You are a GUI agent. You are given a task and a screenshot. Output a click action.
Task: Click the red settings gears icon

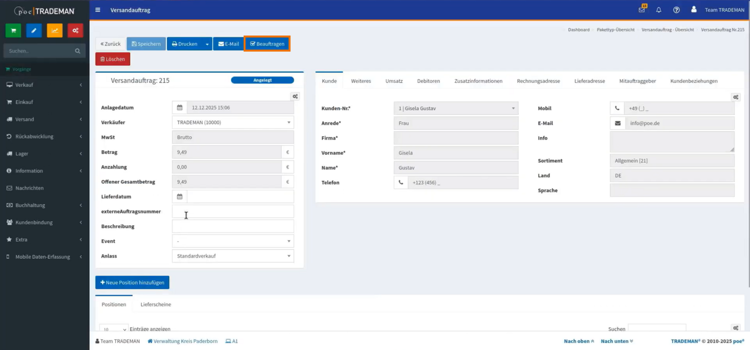coord(76,31)
